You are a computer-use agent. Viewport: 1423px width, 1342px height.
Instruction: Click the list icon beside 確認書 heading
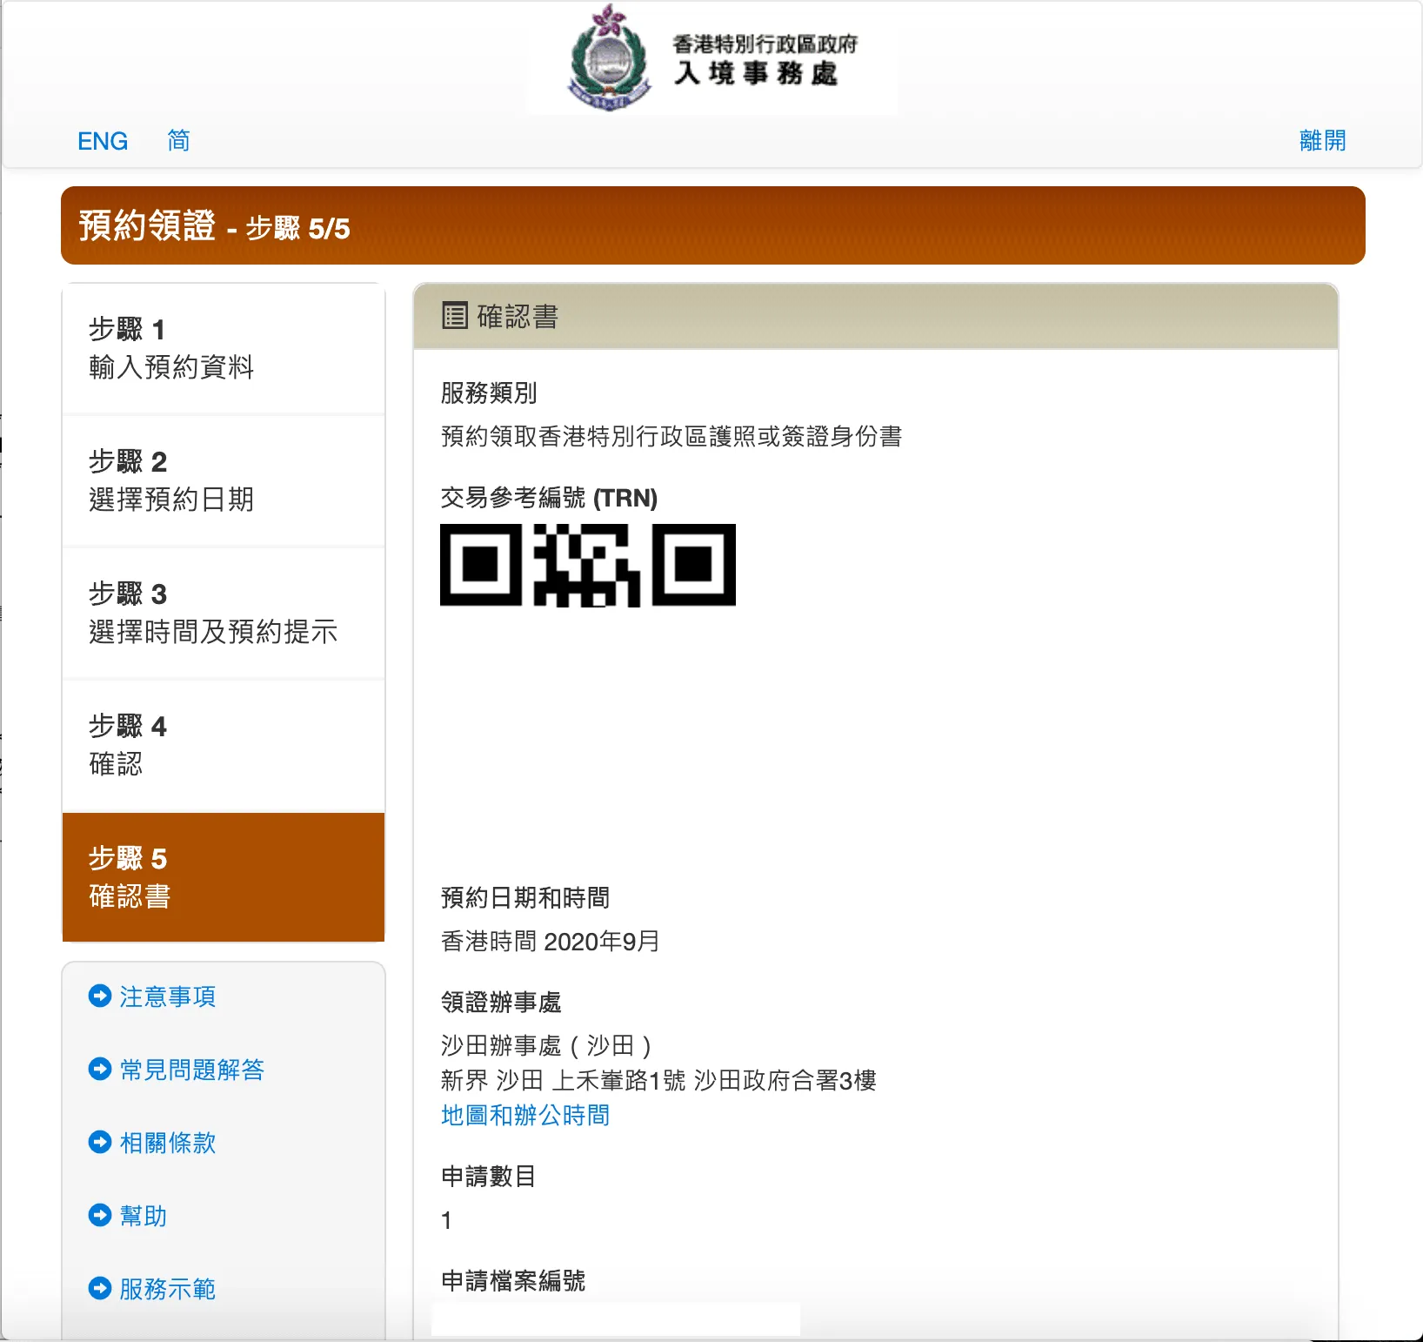pos(455,315)
